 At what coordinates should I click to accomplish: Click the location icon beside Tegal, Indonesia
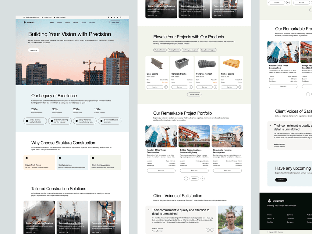55,17
